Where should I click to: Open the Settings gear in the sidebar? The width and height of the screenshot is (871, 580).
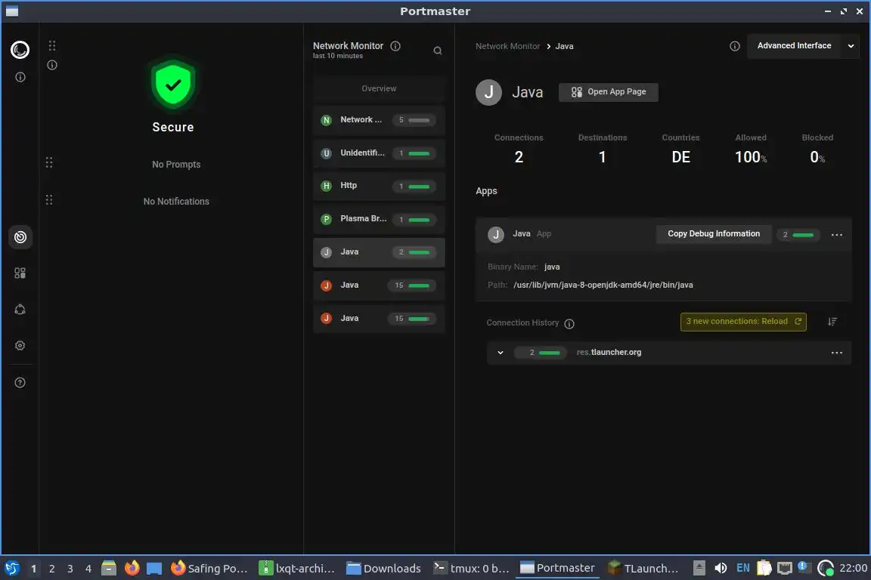[x=20, y=346]
